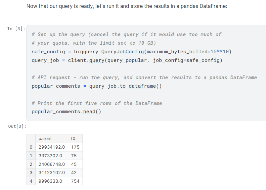Screen dimensions: 266x190
Task: Click the 'API request' comment line
Action: [144, 77]
